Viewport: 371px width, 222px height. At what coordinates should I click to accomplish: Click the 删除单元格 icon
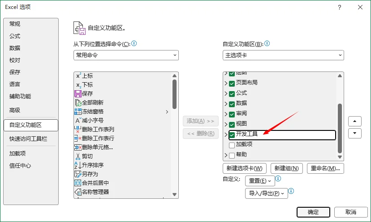(x=78, y=147)
